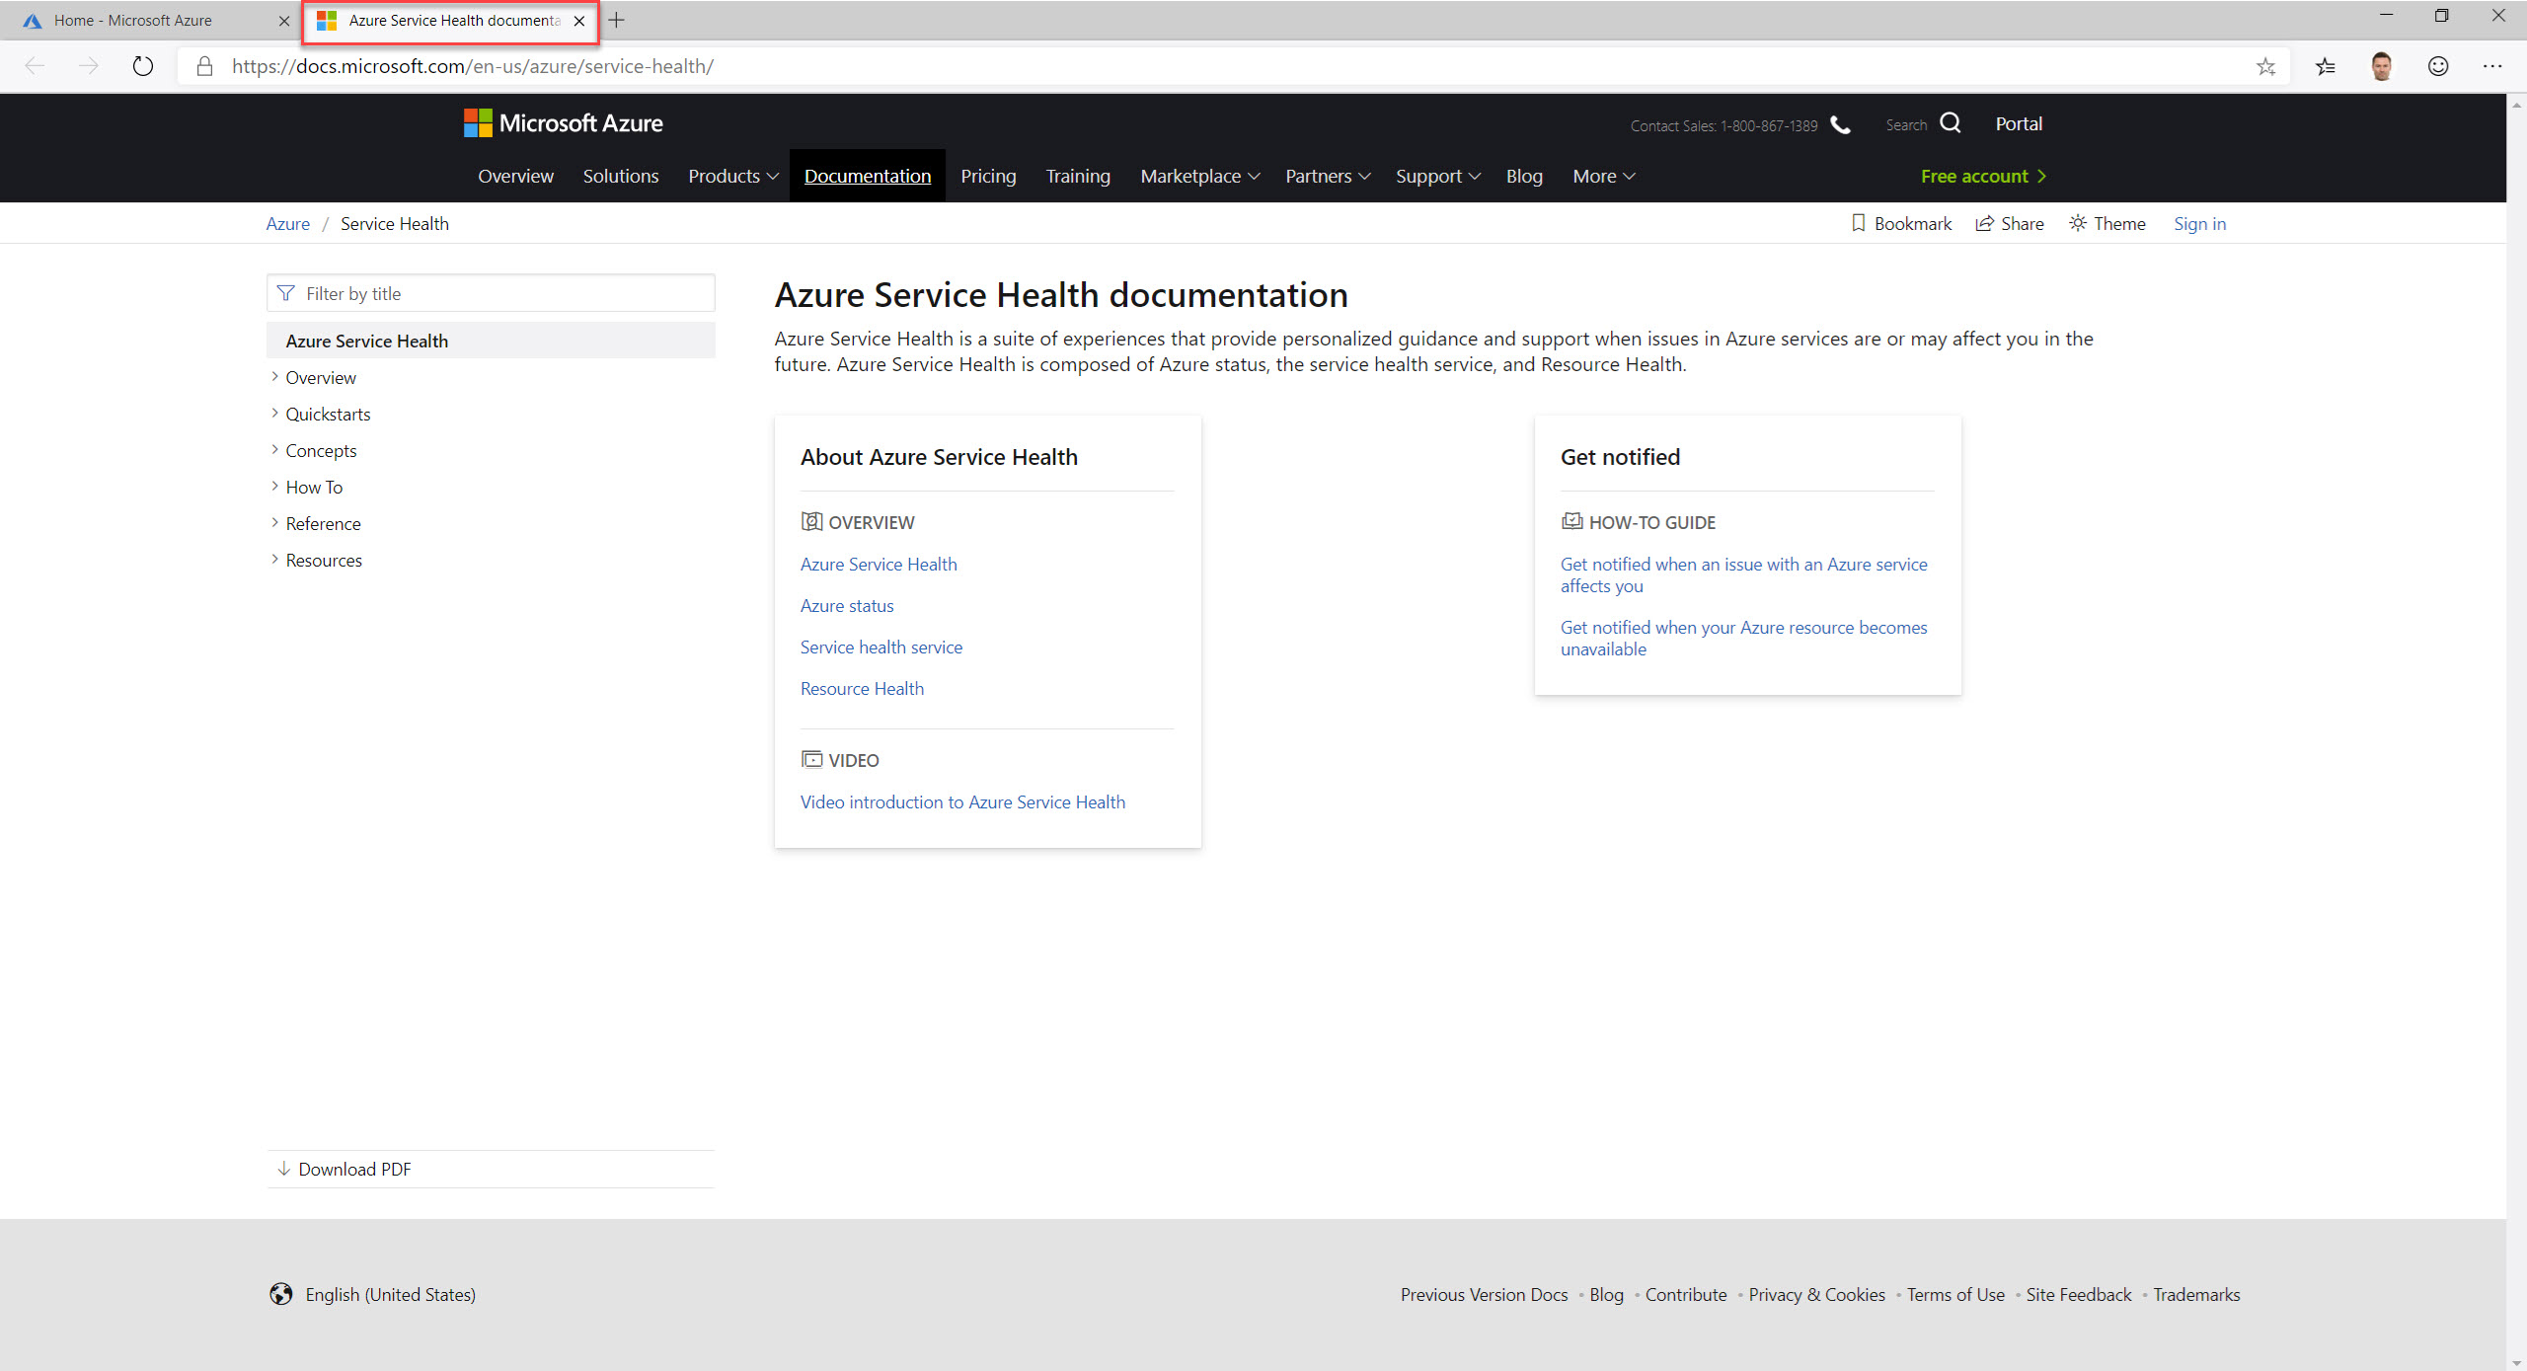Click the user profile avatar
2527x1371 pixels.
tap(2382, 66)
